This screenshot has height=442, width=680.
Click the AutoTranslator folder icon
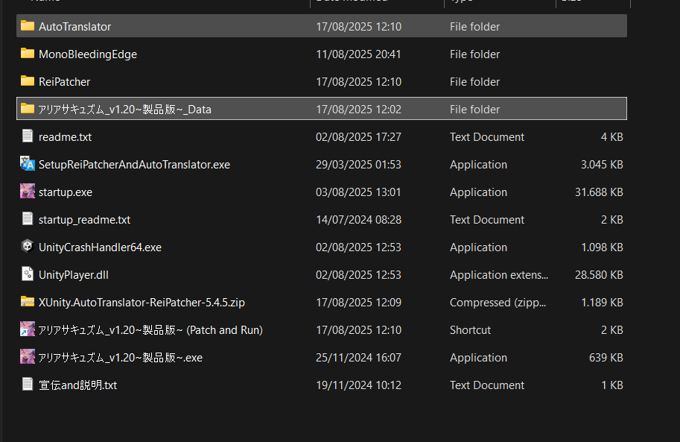[28, 26]
